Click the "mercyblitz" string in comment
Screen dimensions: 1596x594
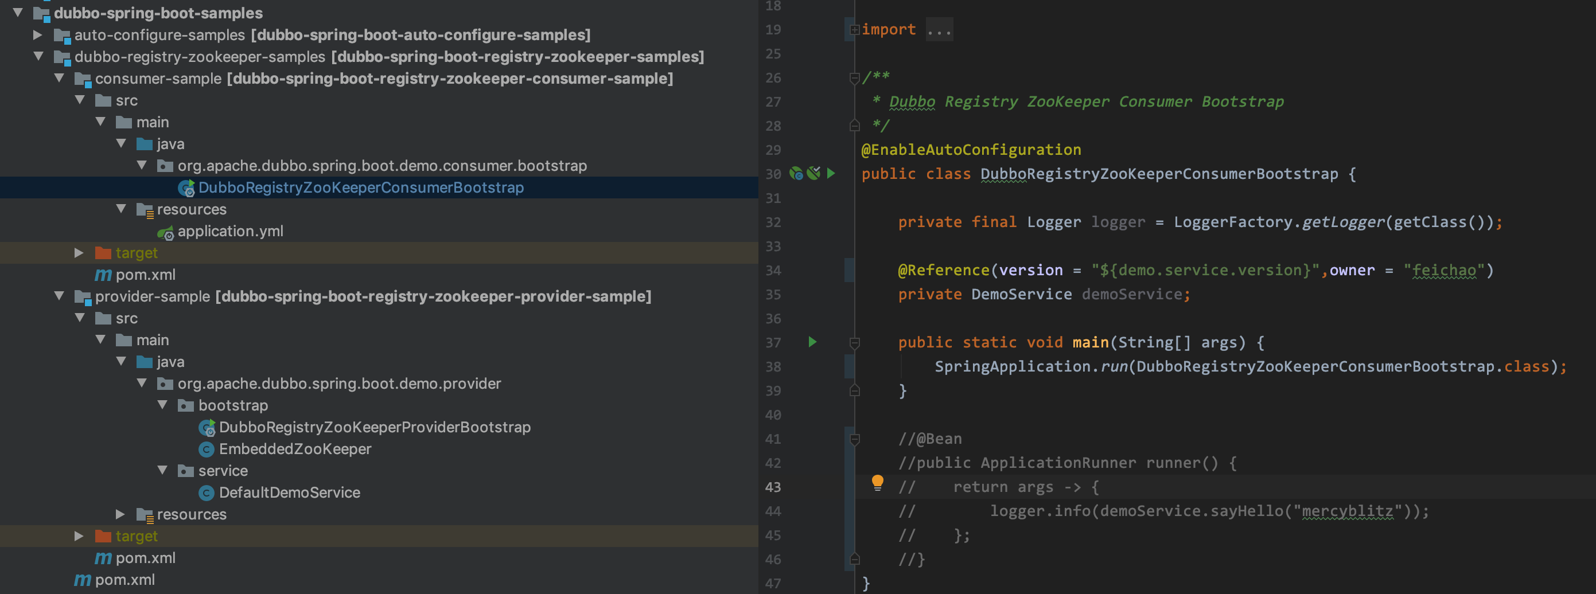[1347, 511]
